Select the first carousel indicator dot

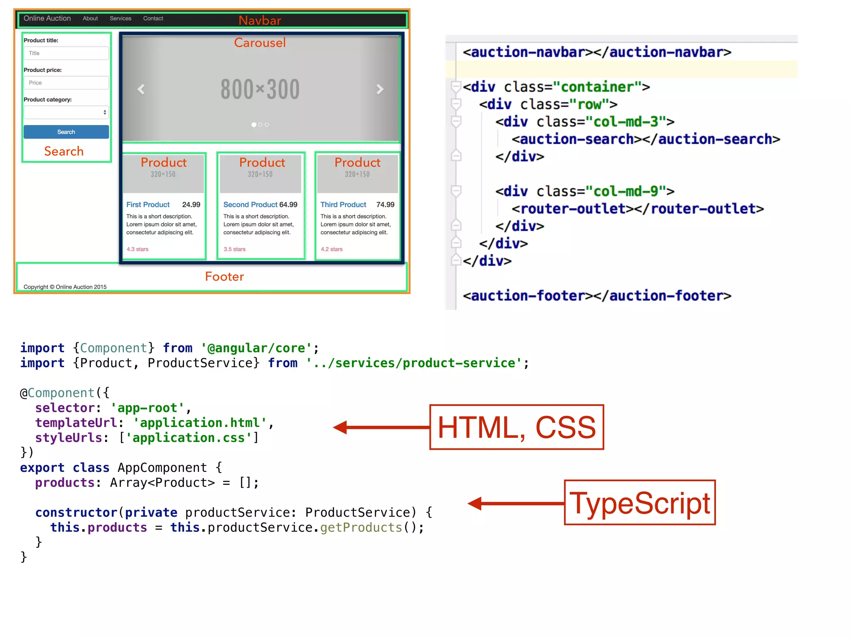254,125
